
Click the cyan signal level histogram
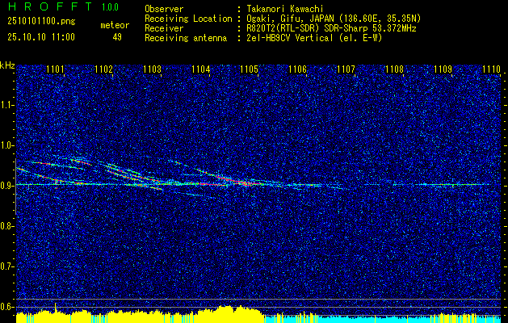[x=383, y=319]
